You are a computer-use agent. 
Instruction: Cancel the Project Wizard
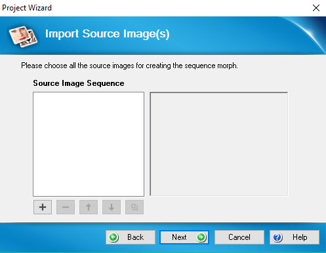(239, 237)
